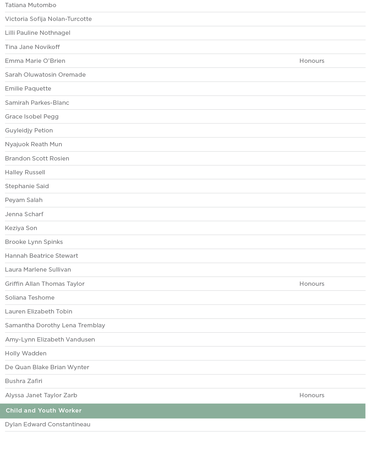The height and width of the screenshot is (475, 368).
Task: Select the name Dylan Edward Constantineau
Action: (48, 425)
